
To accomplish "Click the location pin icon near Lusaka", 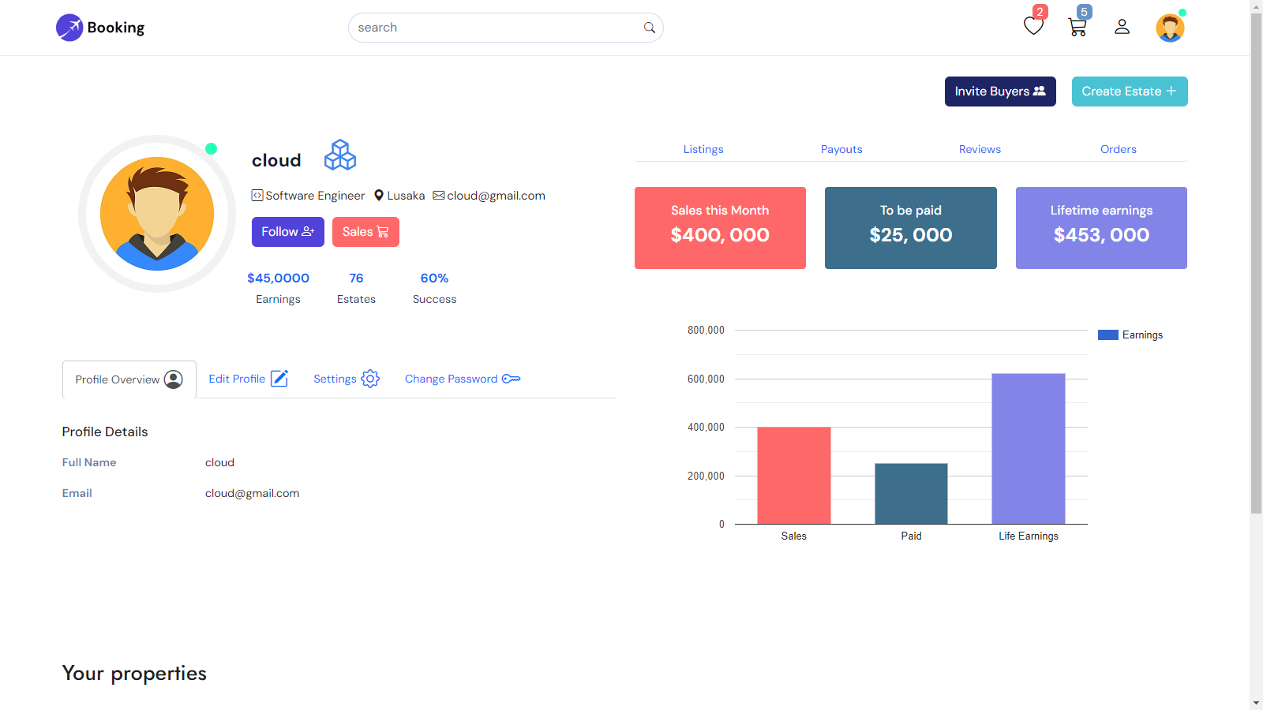I will (x=378, y=195).
